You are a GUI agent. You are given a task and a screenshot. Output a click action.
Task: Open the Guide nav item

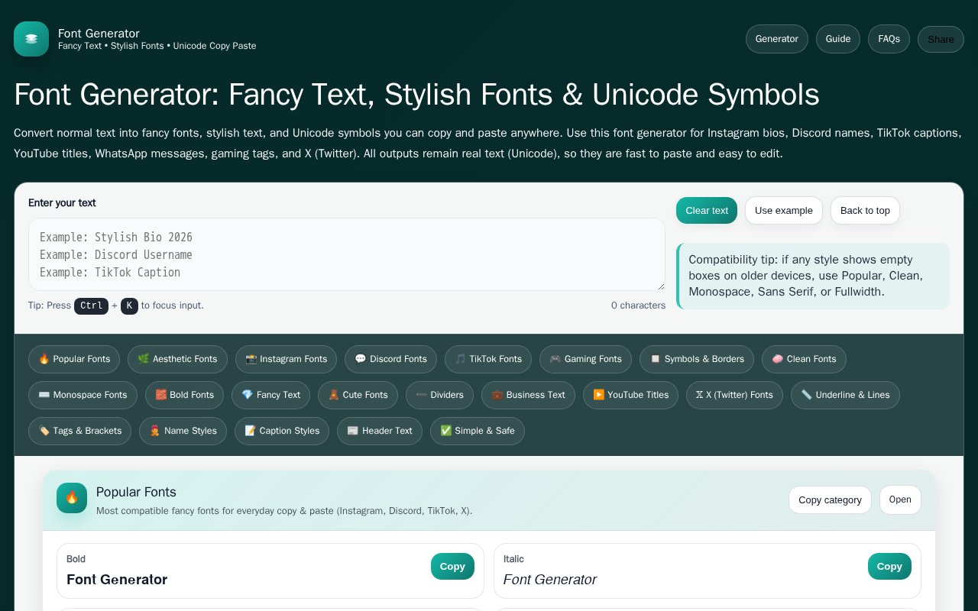click(x=837, y=39)
